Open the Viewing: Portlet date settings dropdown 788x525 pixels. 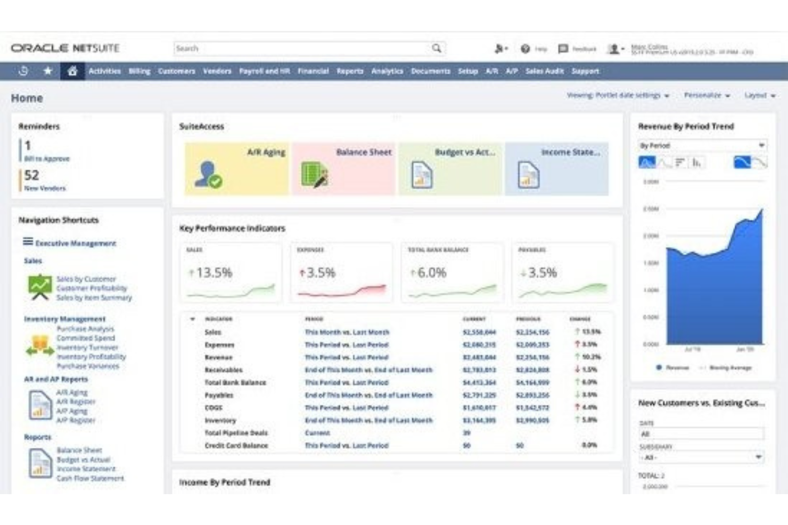[618, 95]
